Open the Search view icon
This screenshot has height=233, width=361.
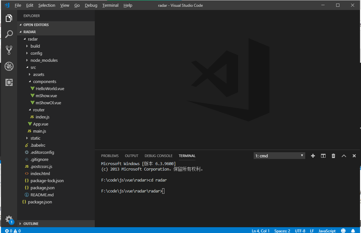tap(9, 34)
